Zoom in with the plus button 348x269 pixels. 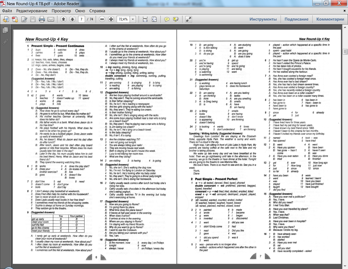(111, 19)
